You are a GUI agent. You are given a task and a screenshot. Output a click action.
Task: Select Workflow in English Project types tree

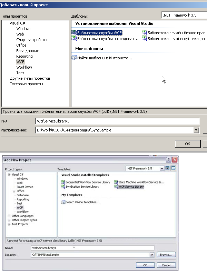[x=22, y=212]
